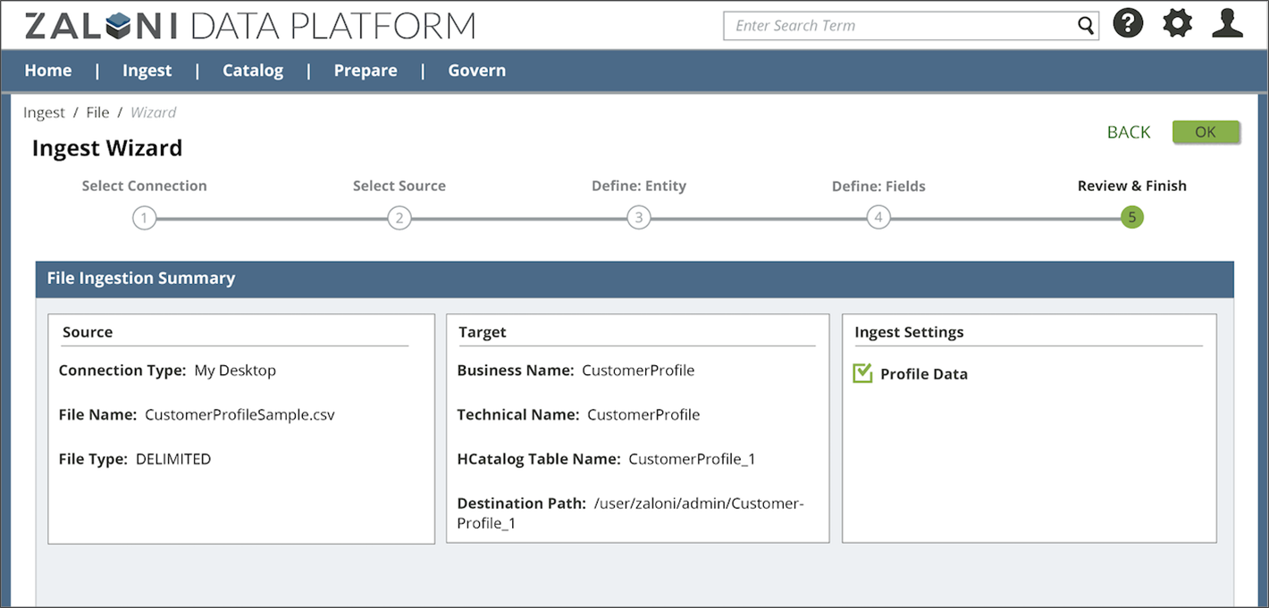The width and height of the screenshot is (1269, 608).
Task: Open the Ingest menu
Action: (147, 71)
